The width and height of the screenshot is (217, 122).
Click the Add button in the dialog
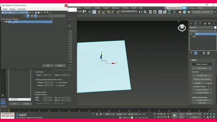[x=48, y=65]
